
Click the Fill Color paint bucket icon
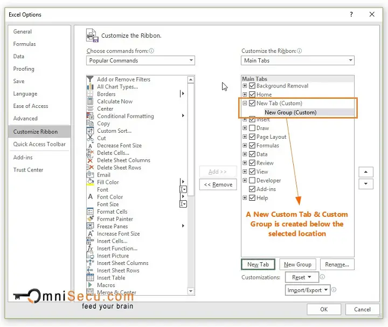click(x=90, y=182)
